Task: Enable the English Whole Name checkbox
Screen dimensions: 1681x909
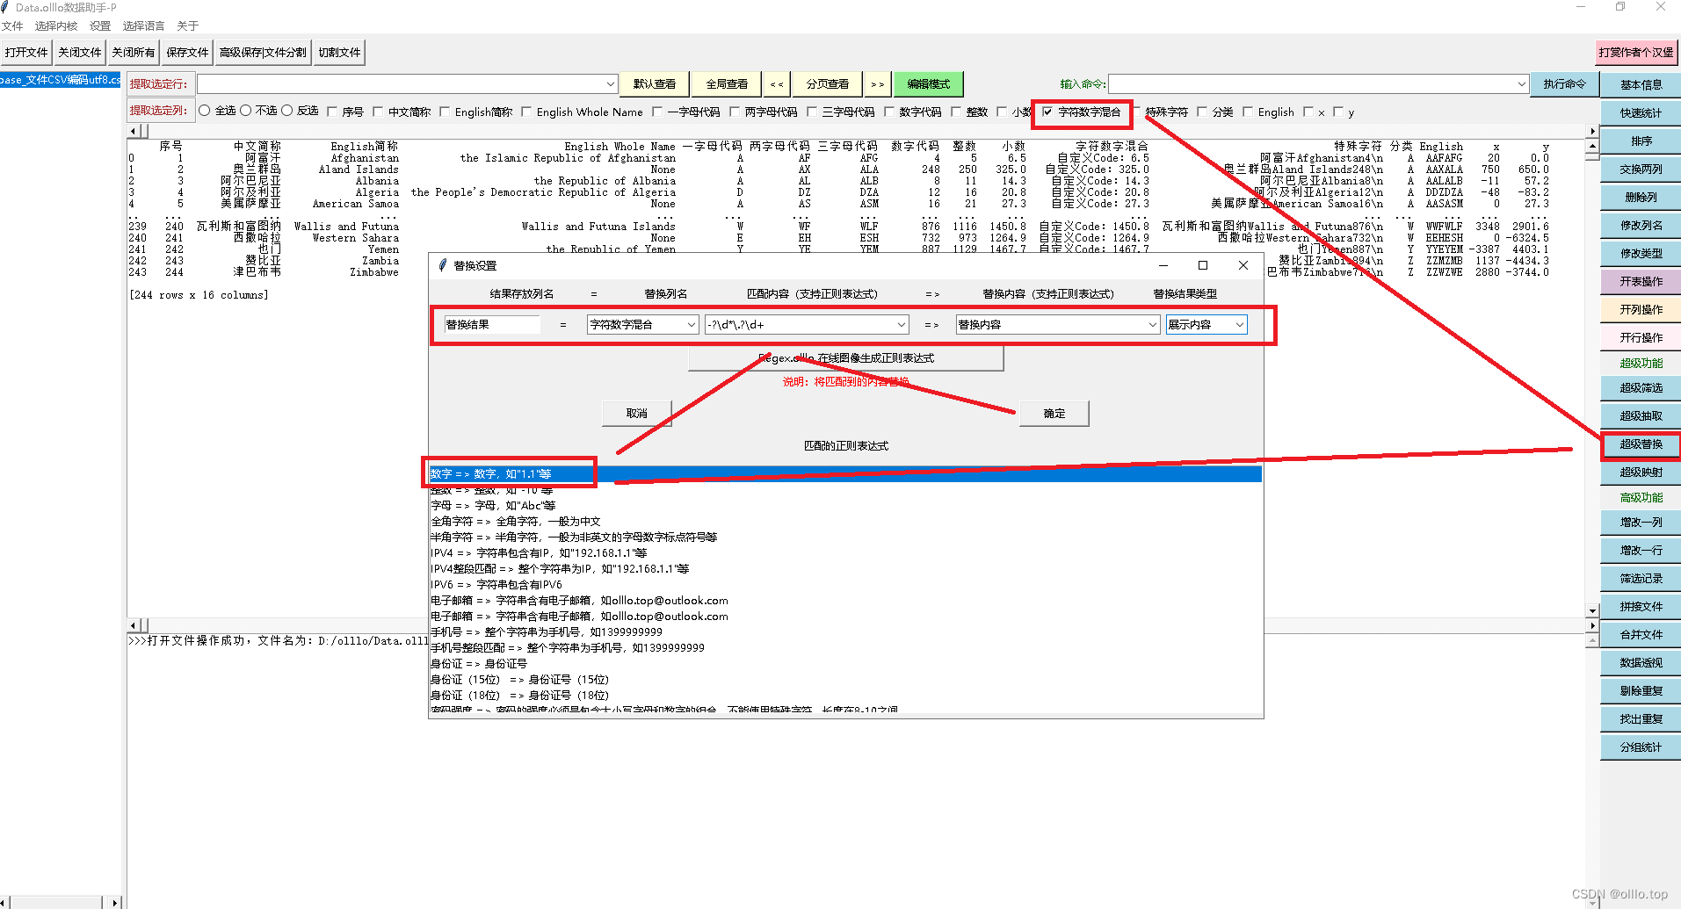Action: pyautogui.click(x=526, y=112)
